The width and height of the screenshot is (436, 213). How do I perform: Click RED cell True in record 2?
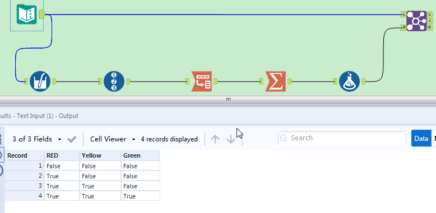point(62,176)
